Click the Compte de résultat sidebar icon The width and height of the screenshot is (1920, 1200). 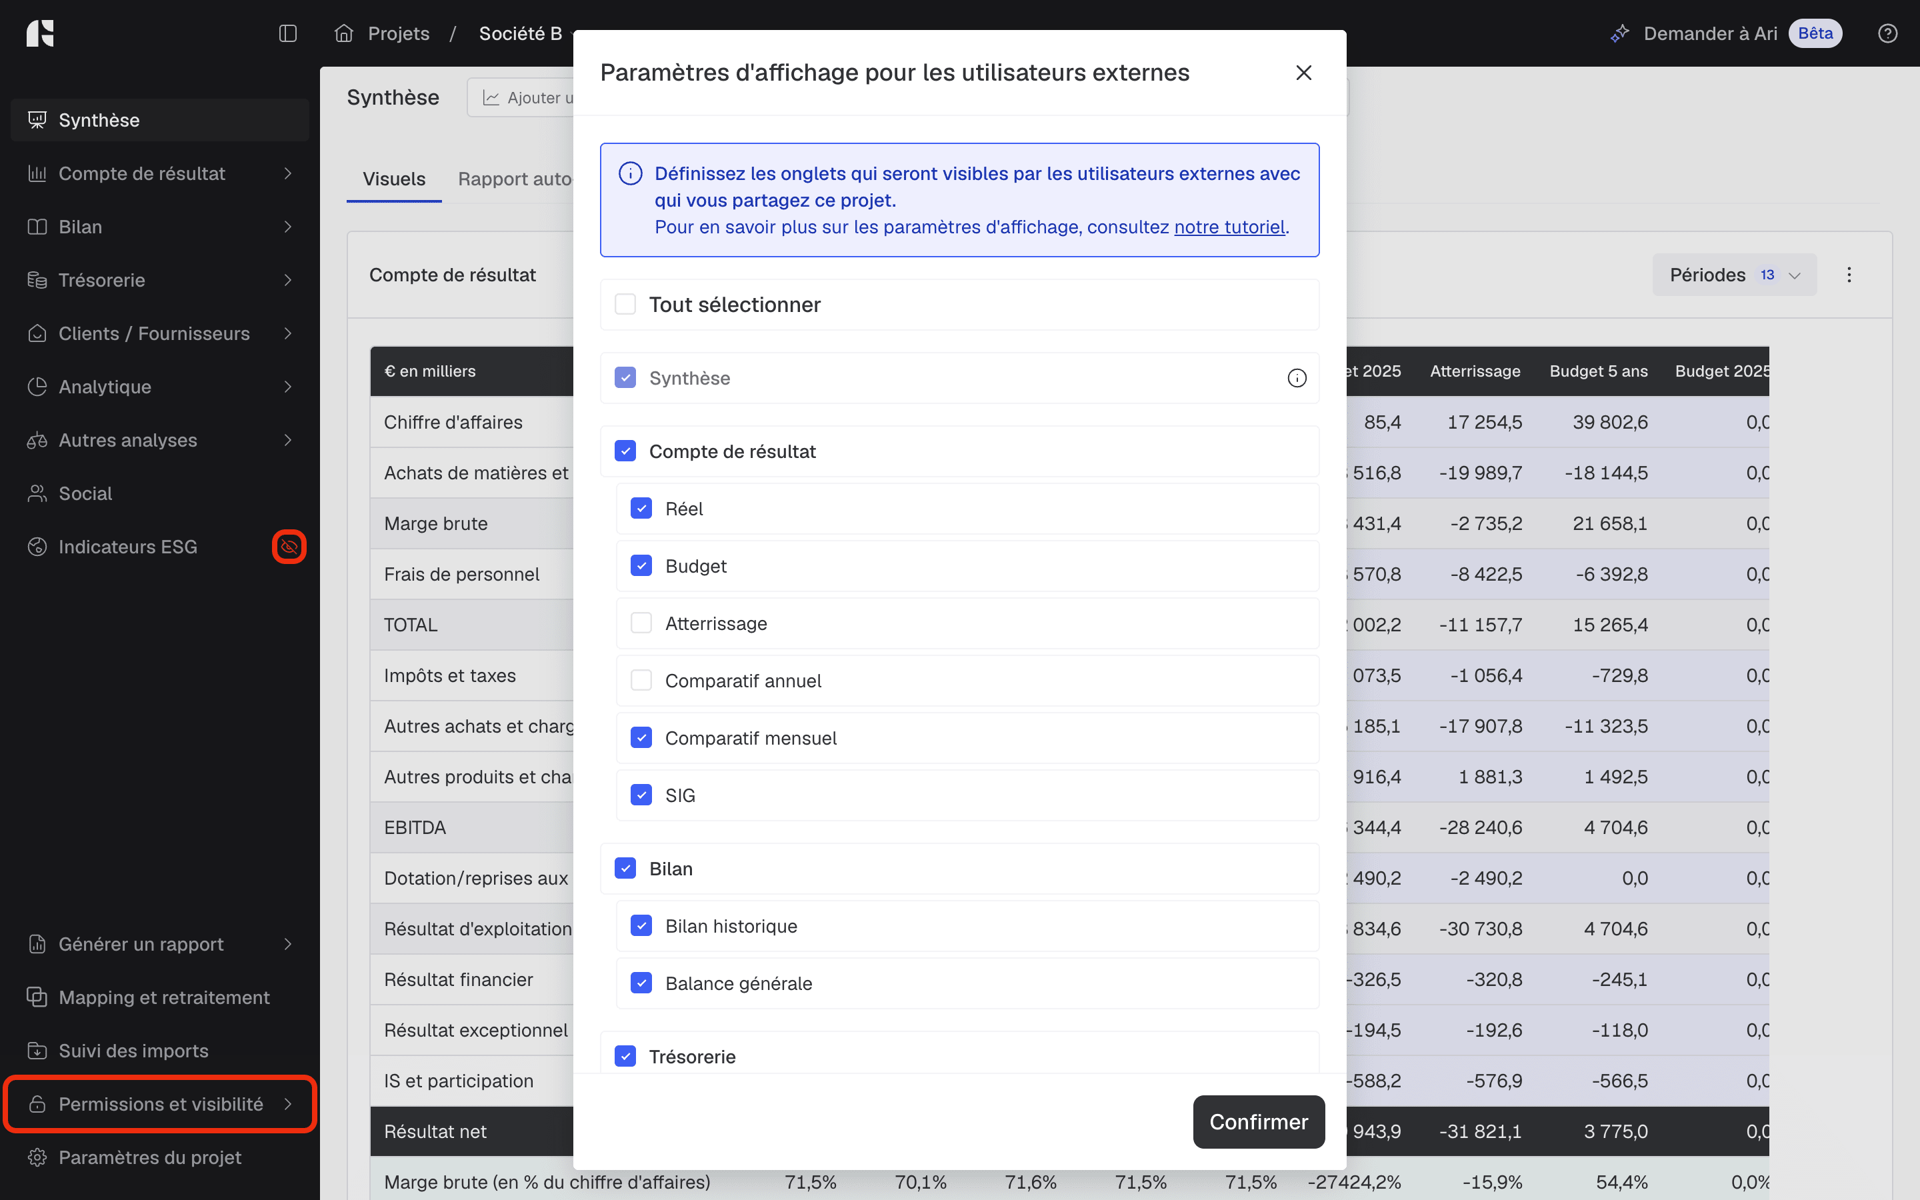37,173
